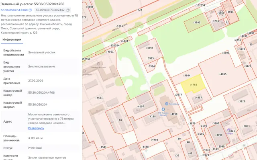
Task: Select parcel :3994 on the map
Action: [x=151, y=66]
